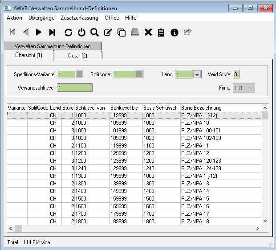
Task: Delete using the X toolbar icon
Action: (148, 32)
